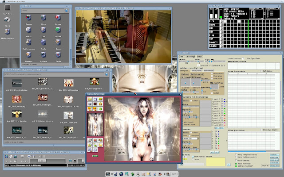The height and width of the screenshot is (177, 284).
Task: Open the System drawer icon
Action: pos(43,55)
